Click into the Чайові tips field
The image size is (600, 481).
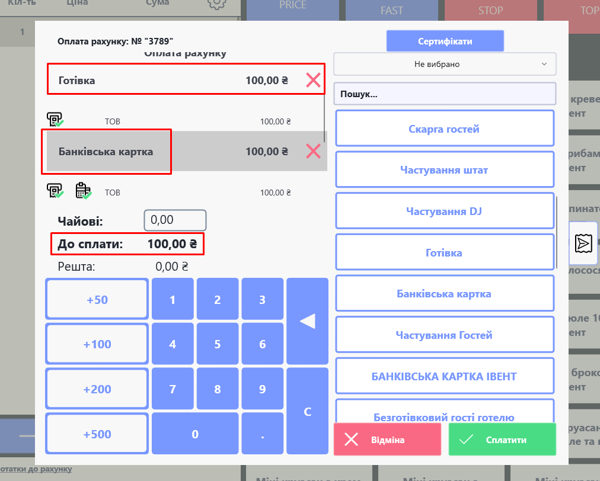tap(175, 220)
